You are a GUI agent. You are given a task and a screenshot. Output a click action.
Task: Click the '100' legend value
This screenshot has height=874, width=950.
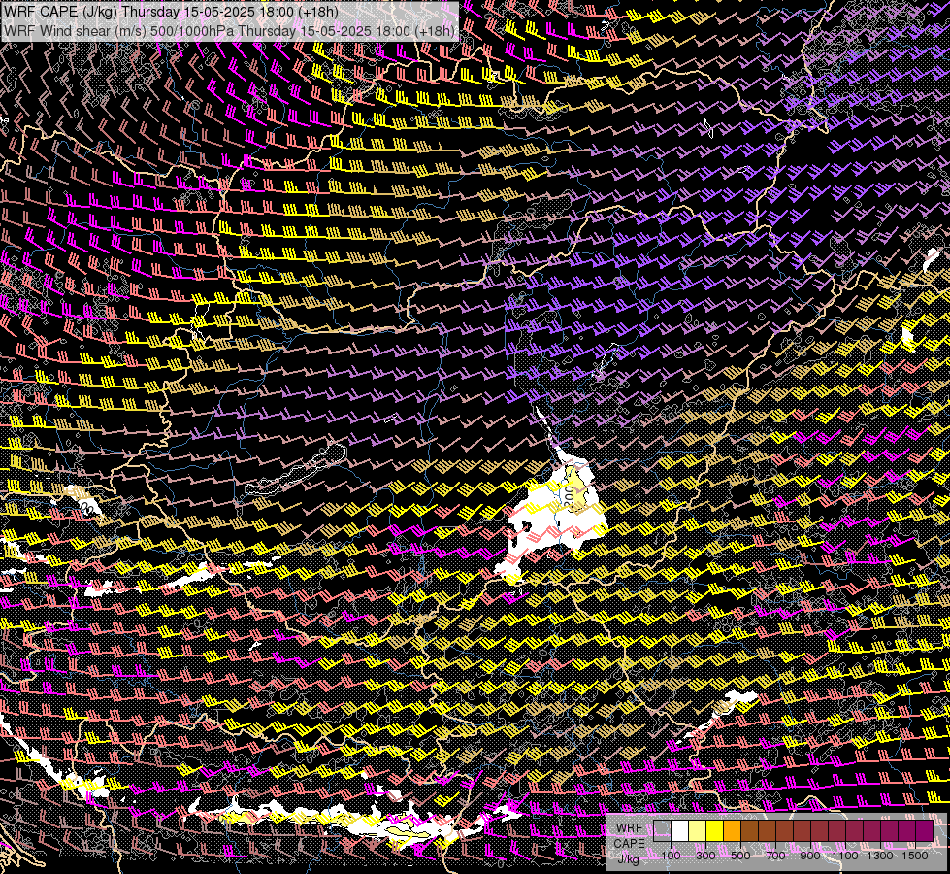point(671,856)
